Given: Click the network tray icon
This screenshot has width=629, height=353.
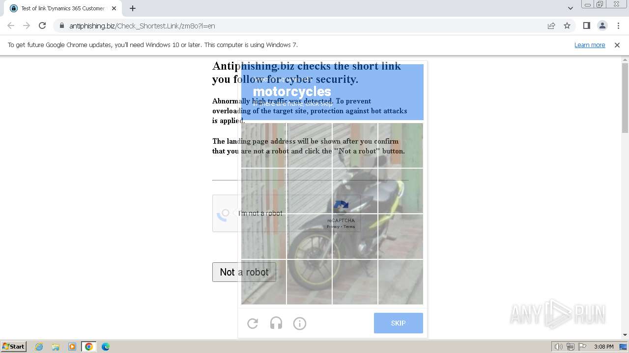Looking at the screenshot, I should pos(571,347).
